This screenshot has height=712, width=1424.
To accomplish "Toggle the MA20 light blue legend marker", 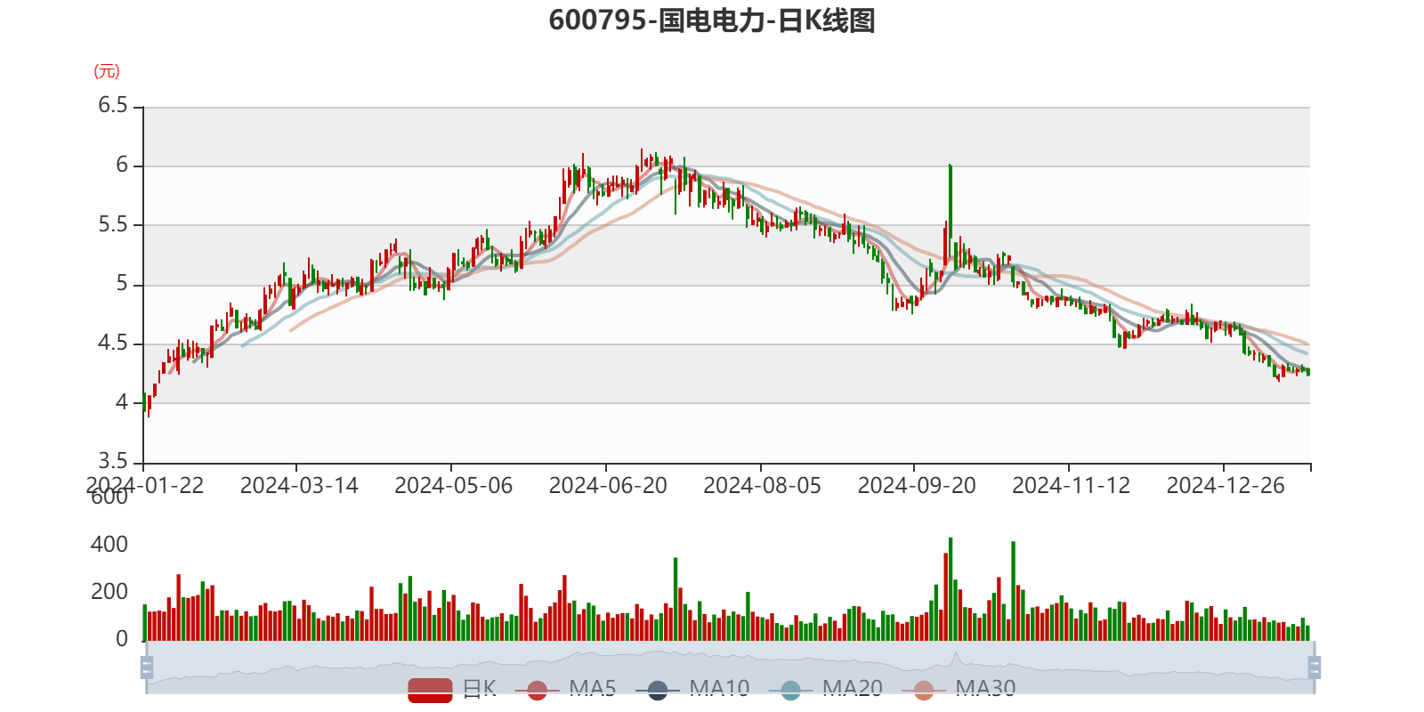I will 790,690.
